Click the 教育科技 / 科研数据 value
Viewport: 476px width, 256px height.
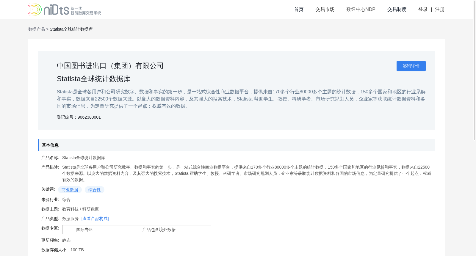point(80,209)
